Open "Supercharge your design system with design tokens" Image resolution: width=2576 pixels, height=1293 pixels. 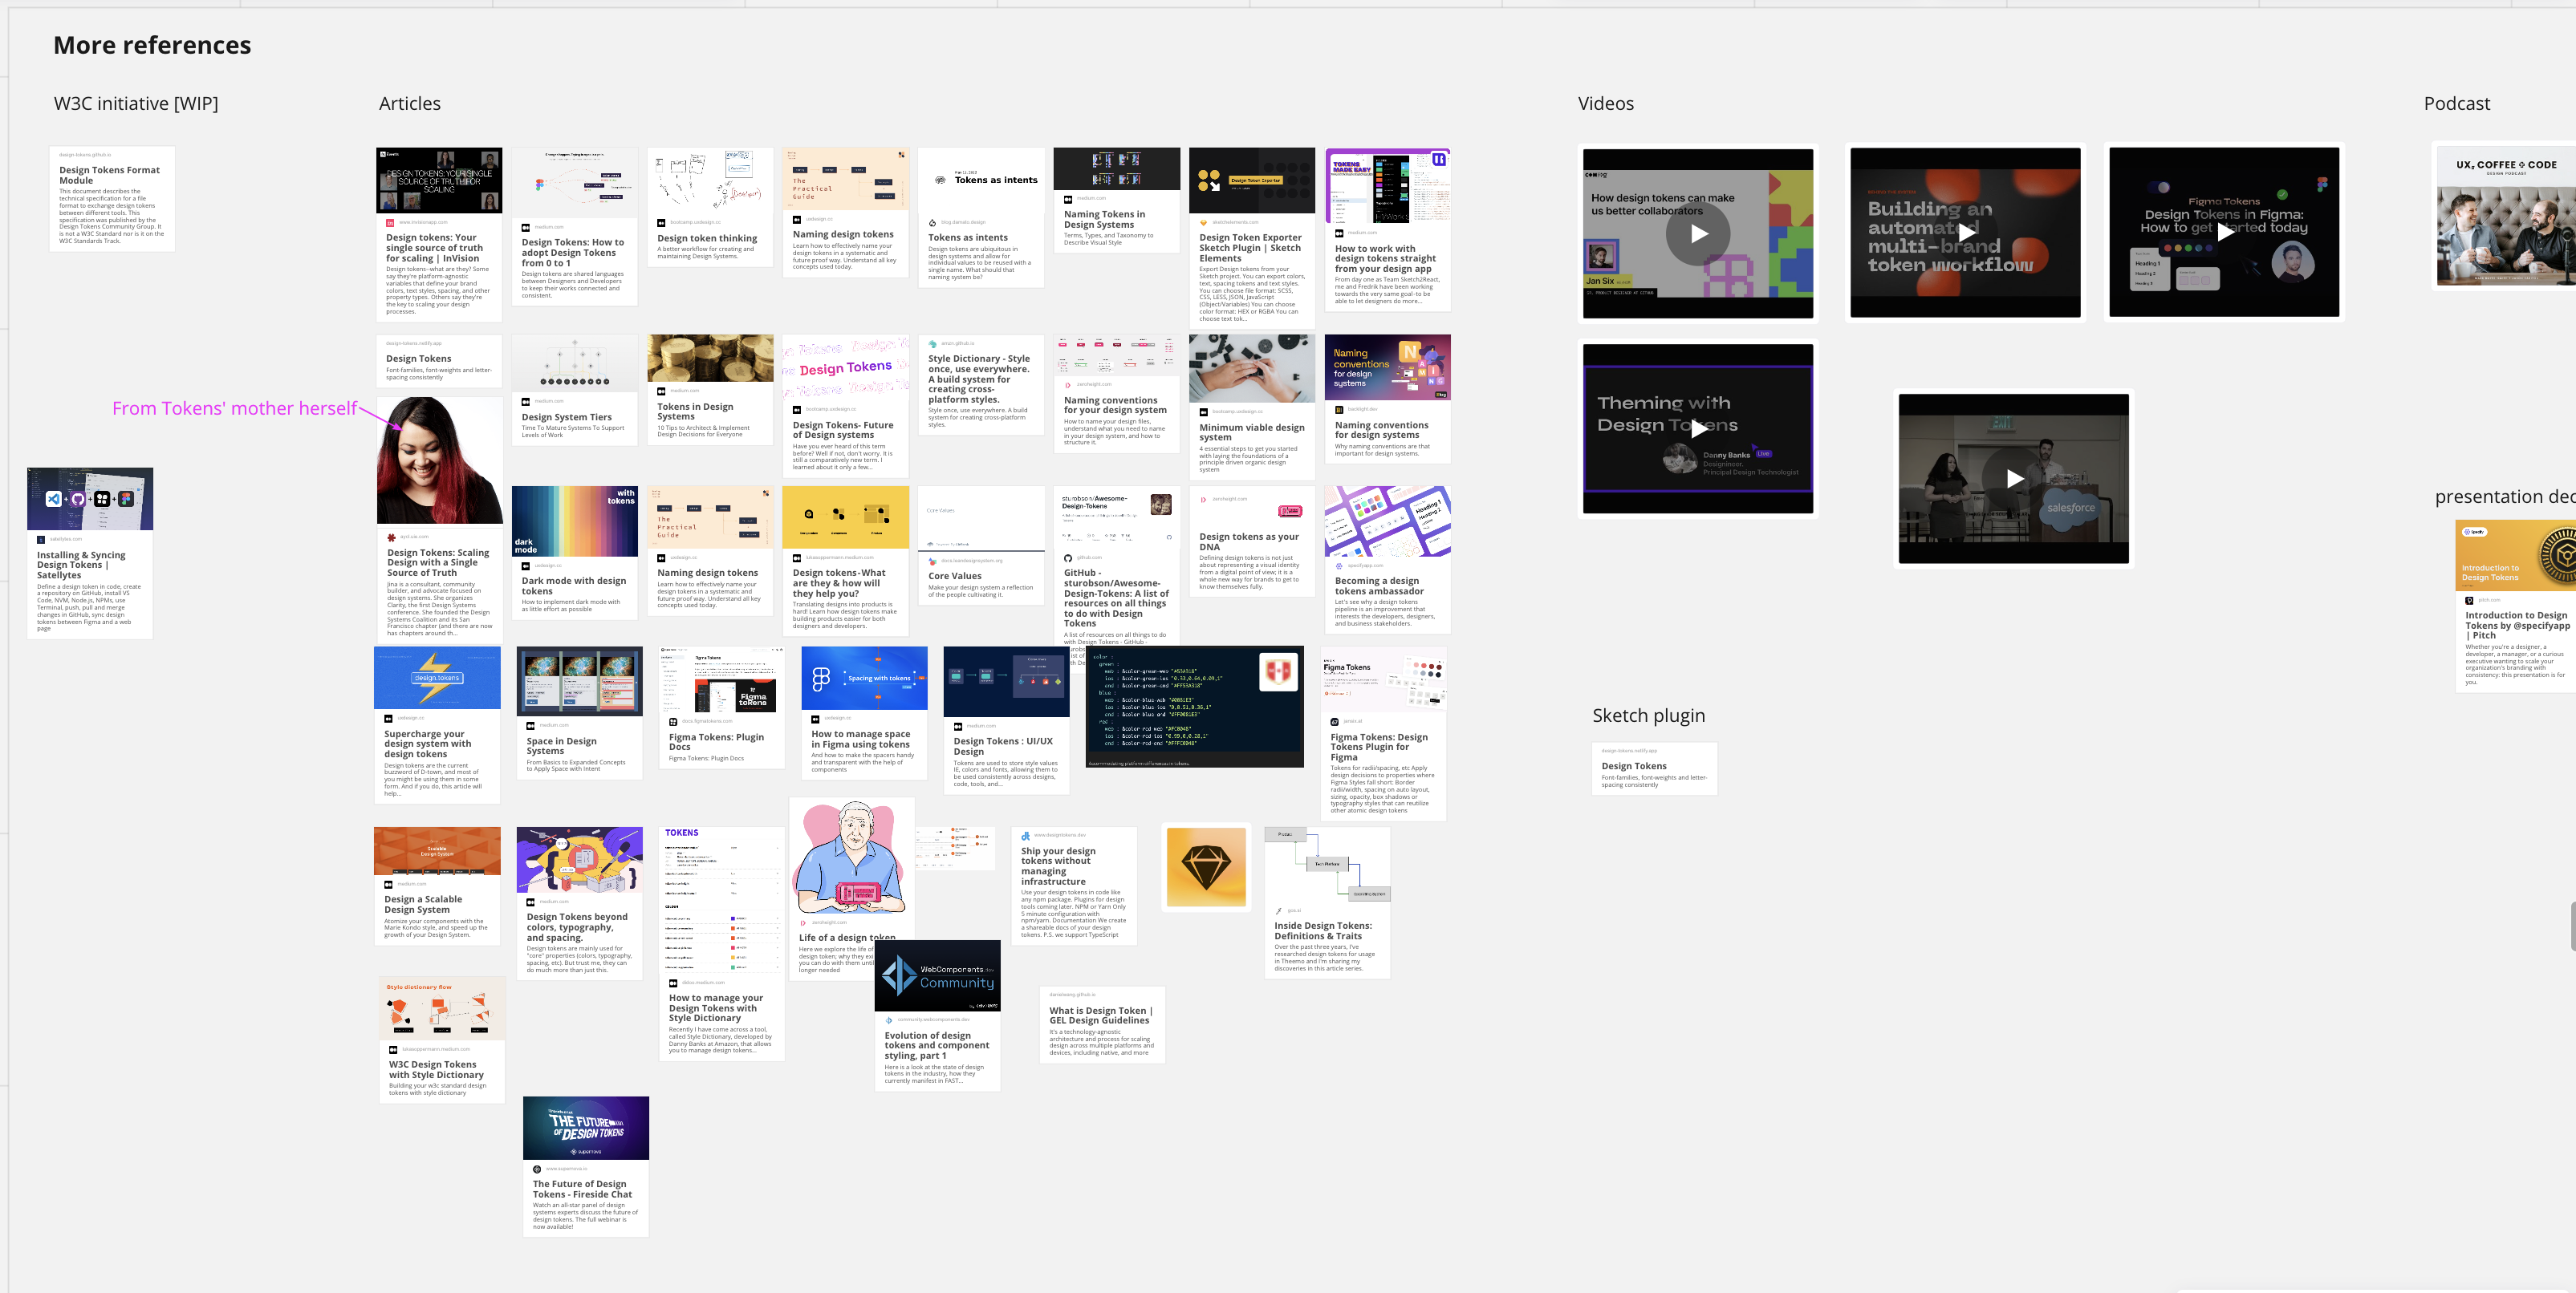437,725
